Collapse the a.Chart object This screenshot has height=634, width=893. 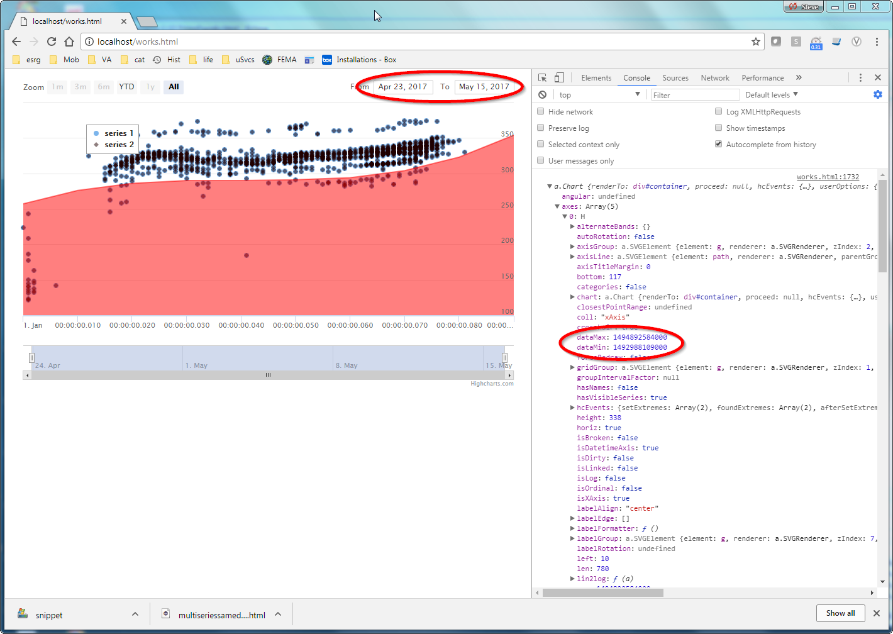coord(550,186)
